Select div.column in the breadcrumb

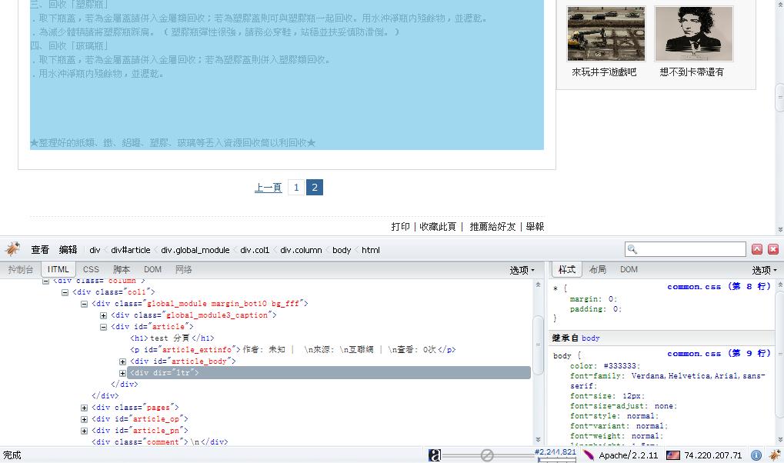tap(301, 250)
